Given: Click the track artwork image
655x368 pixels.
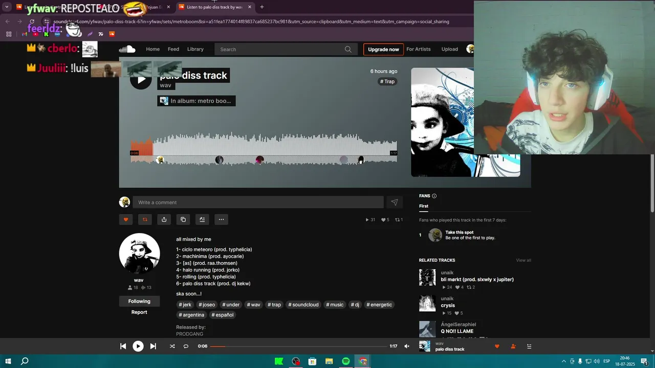Looking at the screenshot, I should point(466,122).
